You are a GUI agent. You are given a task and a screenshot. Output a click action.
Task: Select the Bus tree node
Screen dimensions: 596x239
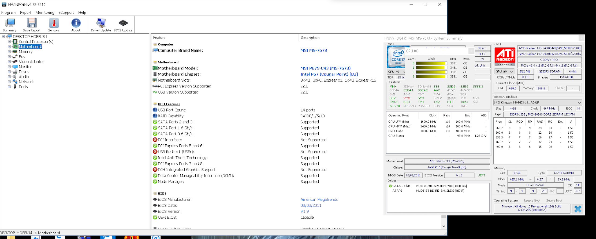(x=22, y=57)
